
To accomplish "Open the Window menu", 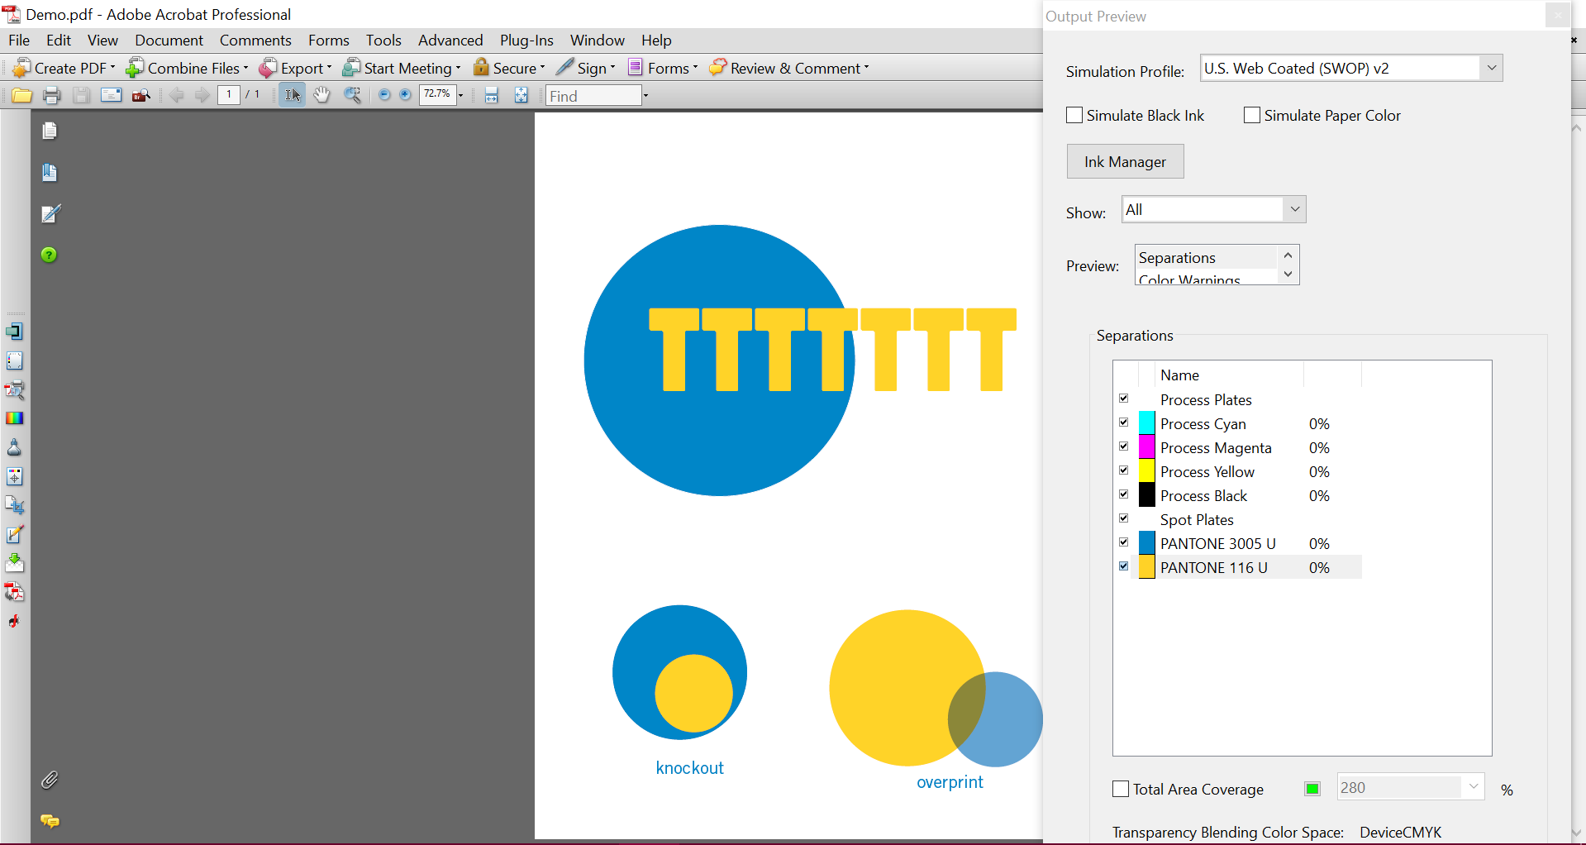I will [x=597, y=40].
